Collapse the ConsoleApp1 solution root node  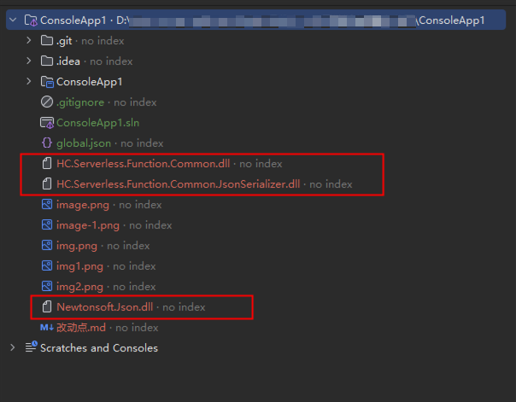point(13,20)
